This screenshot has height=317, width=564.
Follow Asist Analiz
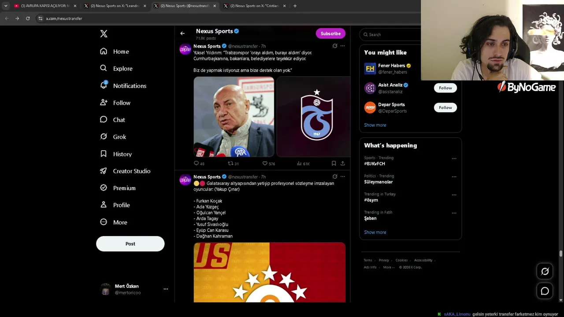click(x=445, y=88)
